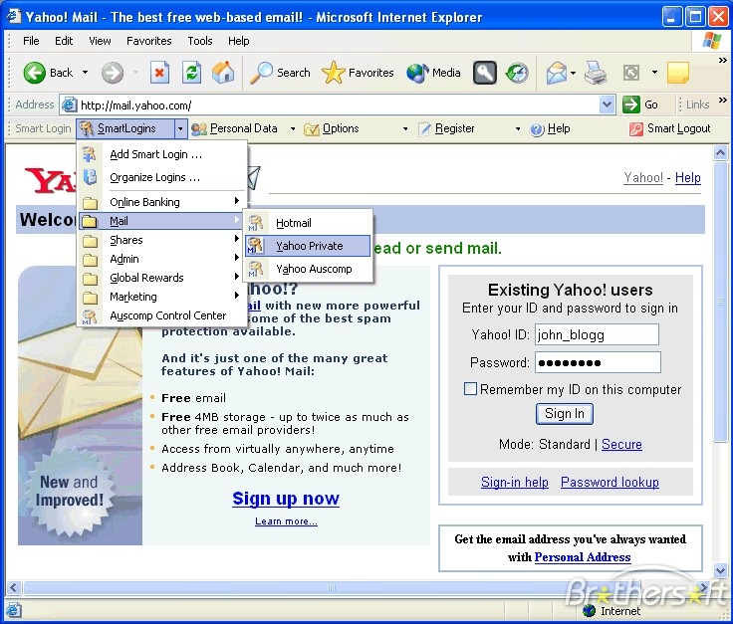Image resolution: width=733 pixels, height=624 pixels.
Task: Open the Register dropdown arrow
Action: tap(518, 129)
